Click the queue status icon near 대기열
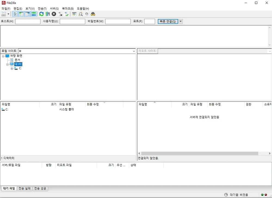 [x=226, y=195]
